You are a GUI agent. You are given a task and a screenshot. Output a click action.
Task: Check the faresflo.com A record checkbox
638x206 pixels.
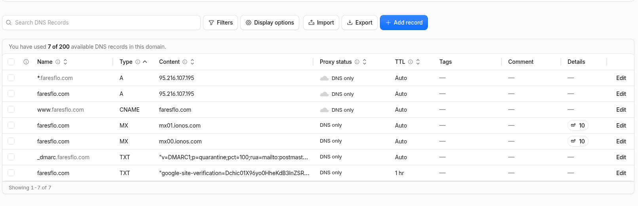click(11, 93)
